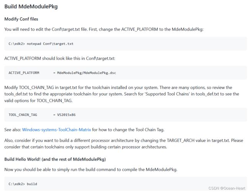Click the notepad Conf\target.txt code block

[125, 44]
